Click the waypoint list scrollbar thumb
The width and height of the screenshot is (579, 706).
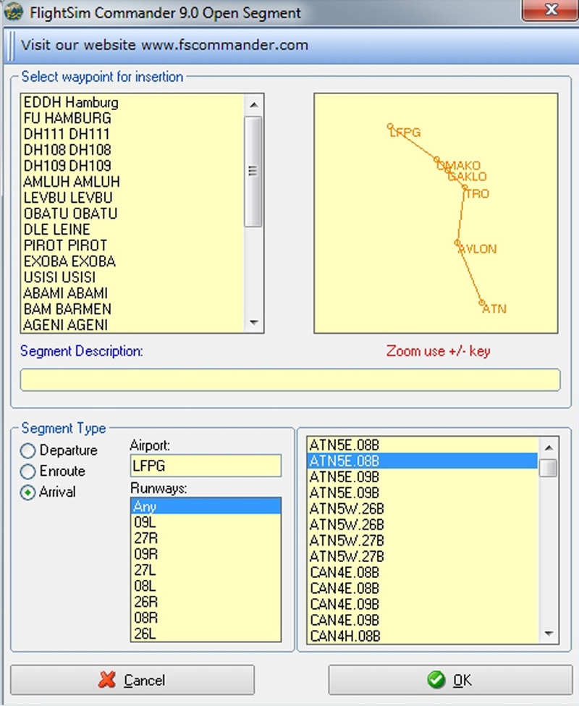point(253,172)
